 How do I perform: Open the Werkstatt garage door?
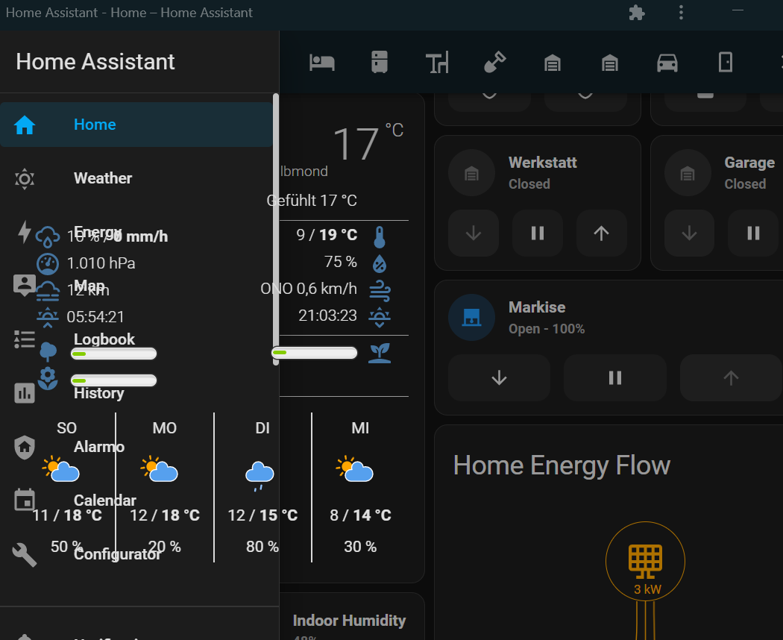pos(601,233)
